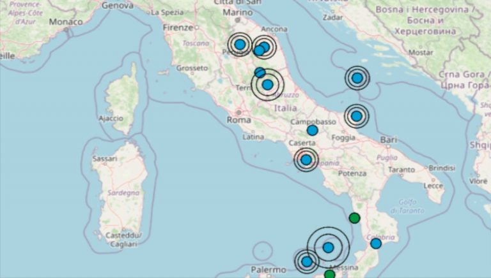Screen dimensions: 491x278
Task: Click the Palermo city label
Action: point(269,270)
